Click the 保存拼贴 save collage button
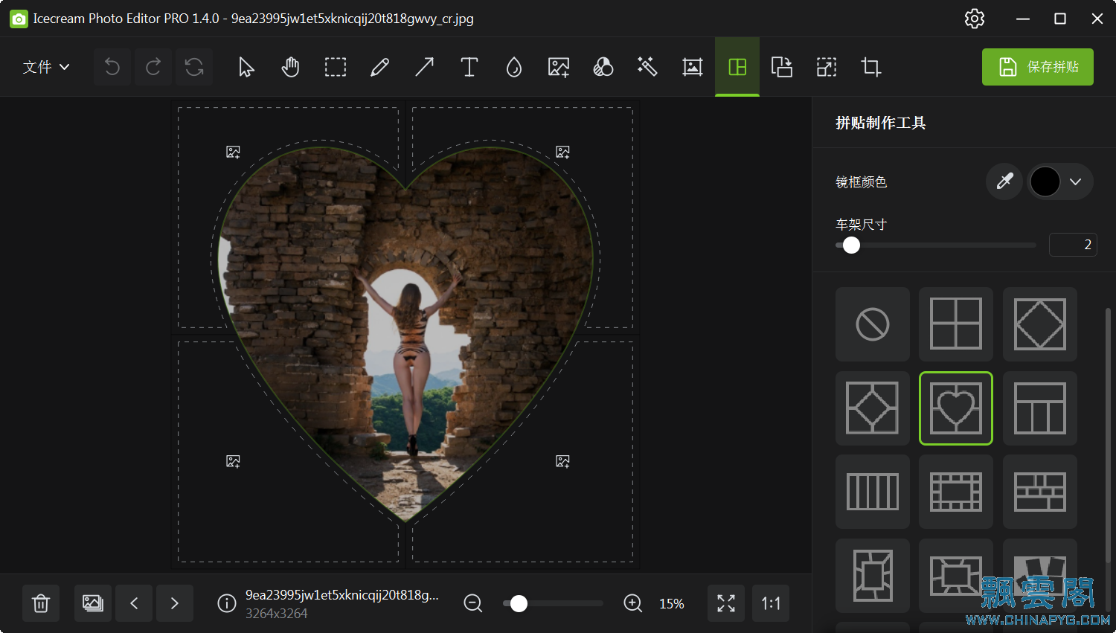This screenshot has width=1116, height=633. [1038, 67]
